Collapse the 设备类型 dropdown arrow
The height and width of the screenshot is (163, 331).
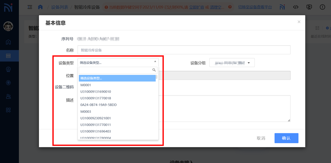coord(155,62)
